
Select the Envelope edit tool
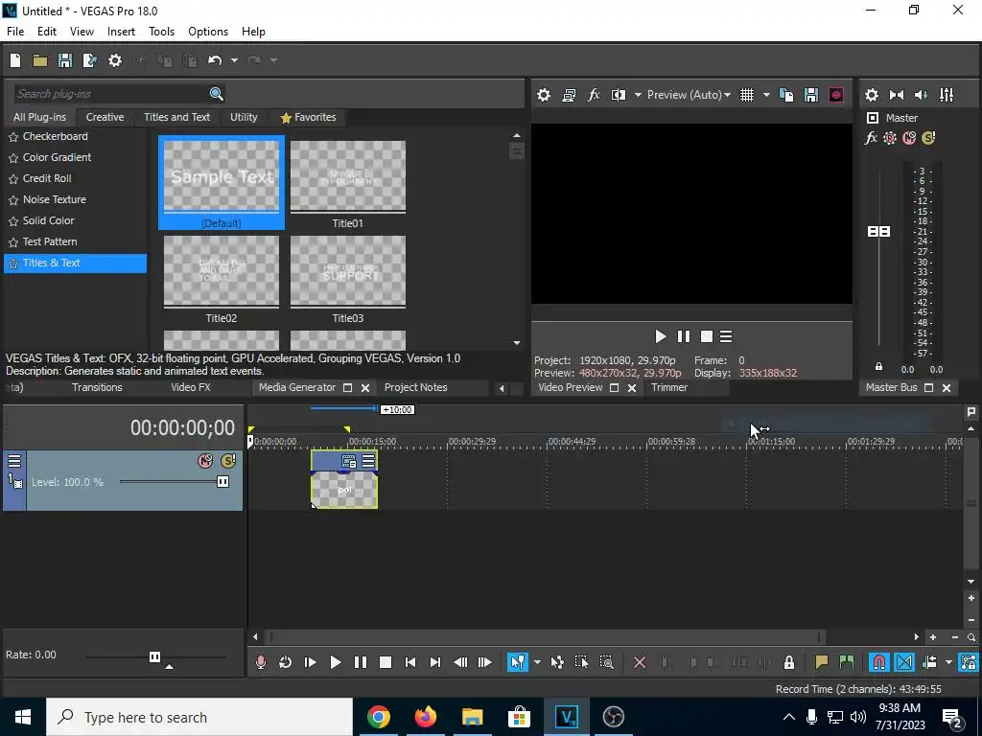[557, 662]
